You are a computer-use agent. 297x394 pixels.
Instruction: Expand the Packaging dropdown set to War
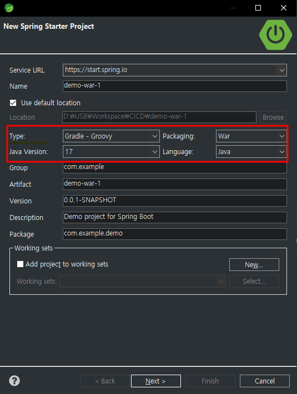click(x=251, y=136)
